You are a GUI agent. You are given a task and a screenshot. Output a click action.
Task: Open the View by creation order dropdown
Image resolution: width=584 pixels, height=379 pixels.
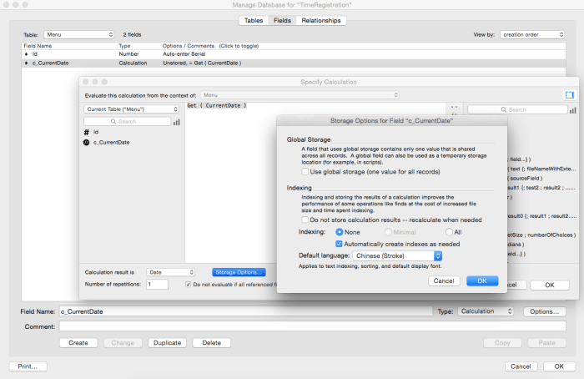531,34
